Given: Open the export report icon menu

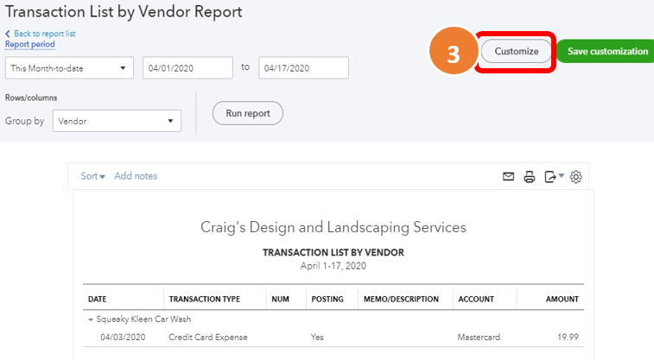Looking at the screenshot, I should pos(553,177).
